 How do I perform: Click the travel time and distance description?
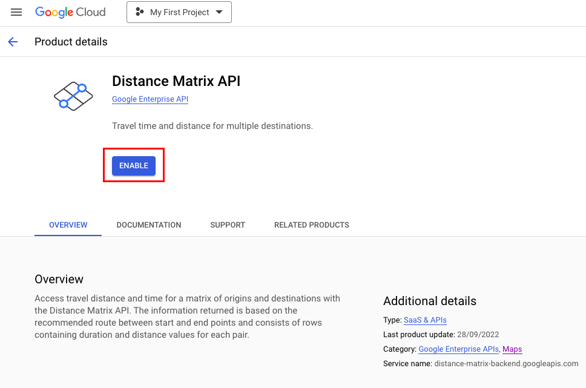[x=212, y=126]
